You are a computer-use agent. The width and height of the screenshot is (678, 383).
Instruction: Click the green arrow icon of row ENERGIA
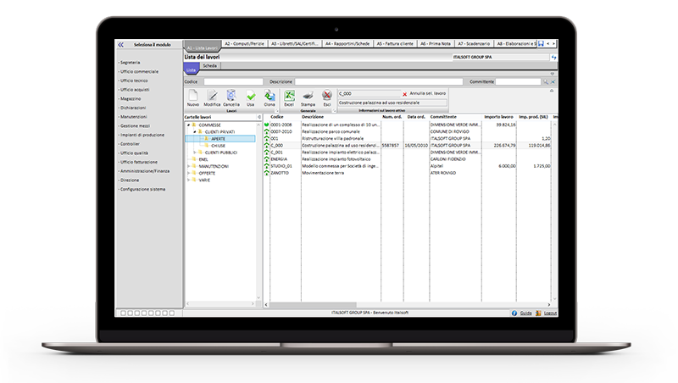[x=267, y=159]
